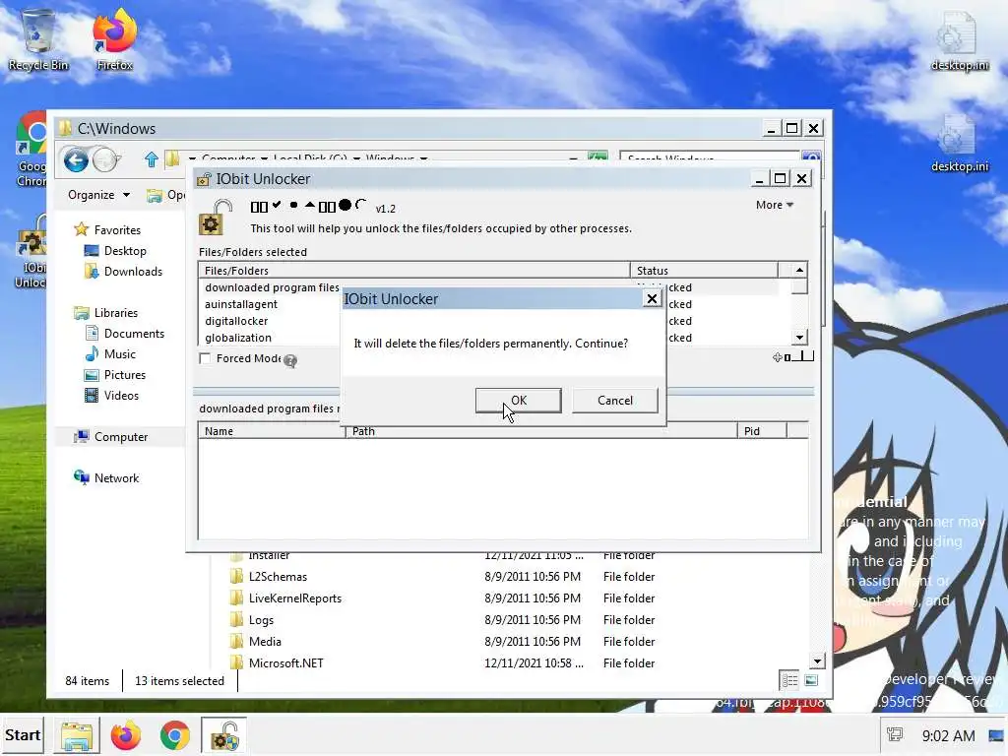
Task: Click the action center tray icon
Action: click(895, 734)
